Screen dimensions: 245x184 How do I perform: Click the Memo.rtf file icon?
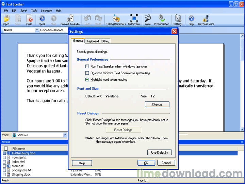point(9,166)
